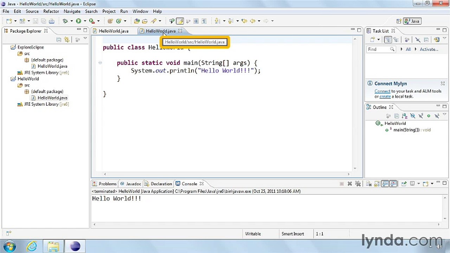Open Internet Explorer from the taskbar
This screenshot has width=450, height=253.
(x=32, y=246)
